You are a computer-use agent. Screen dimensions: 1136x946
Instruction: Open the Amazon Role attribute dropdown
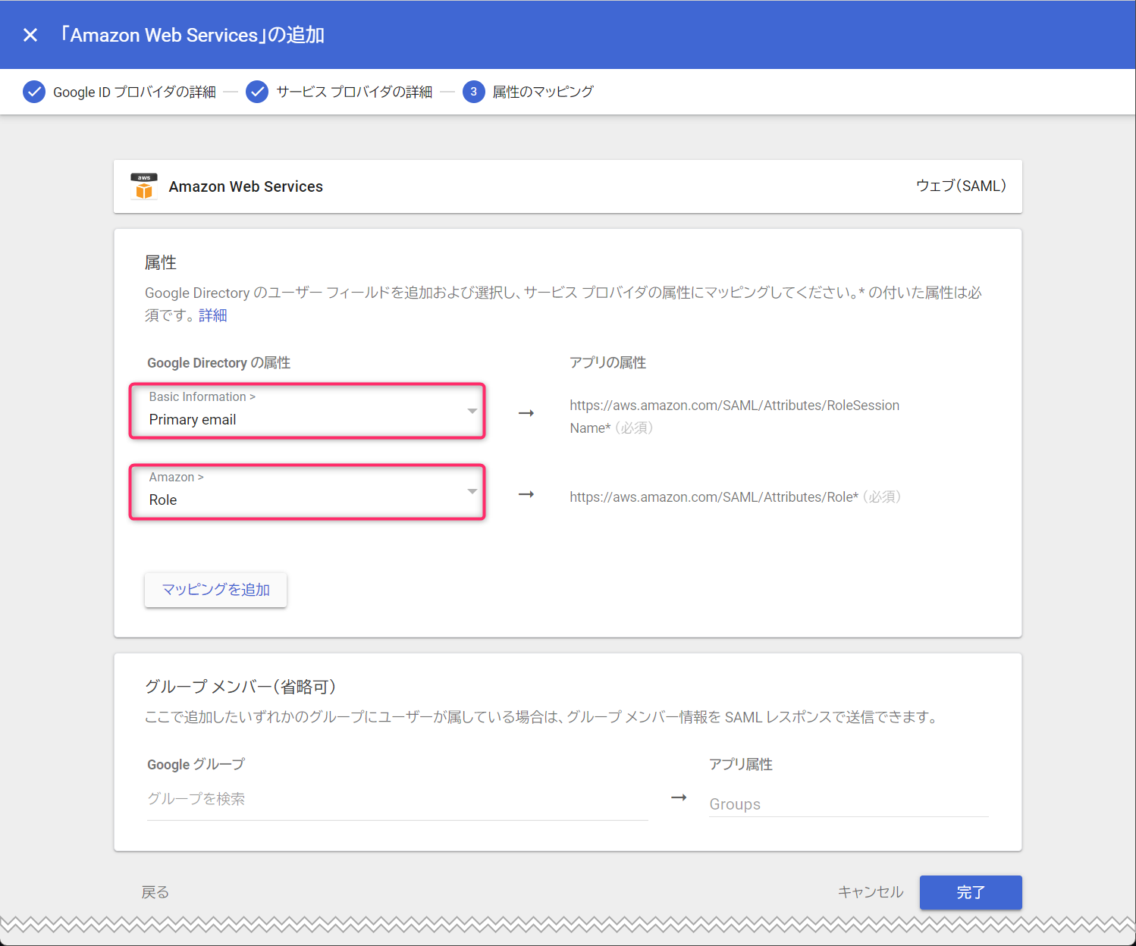coord(307,492)
